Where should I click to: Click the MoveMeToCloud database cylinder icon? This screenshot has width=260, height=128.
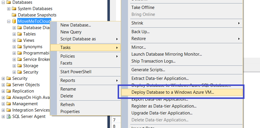pyautogui.click(x=14, y=21)
